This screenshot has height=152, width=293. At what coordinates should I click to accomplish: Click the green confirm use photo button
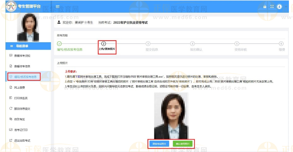click(x=183, y=144)
